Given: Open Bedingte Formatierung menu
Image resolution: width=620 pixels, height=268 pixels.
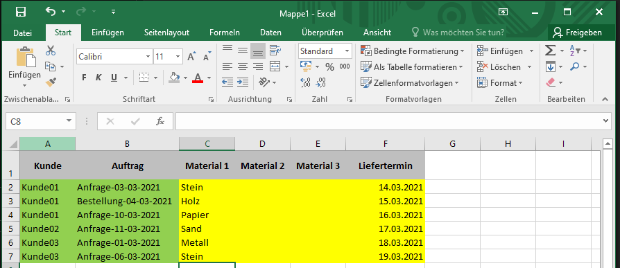Looking at the screenshot, I should [412, 51].
